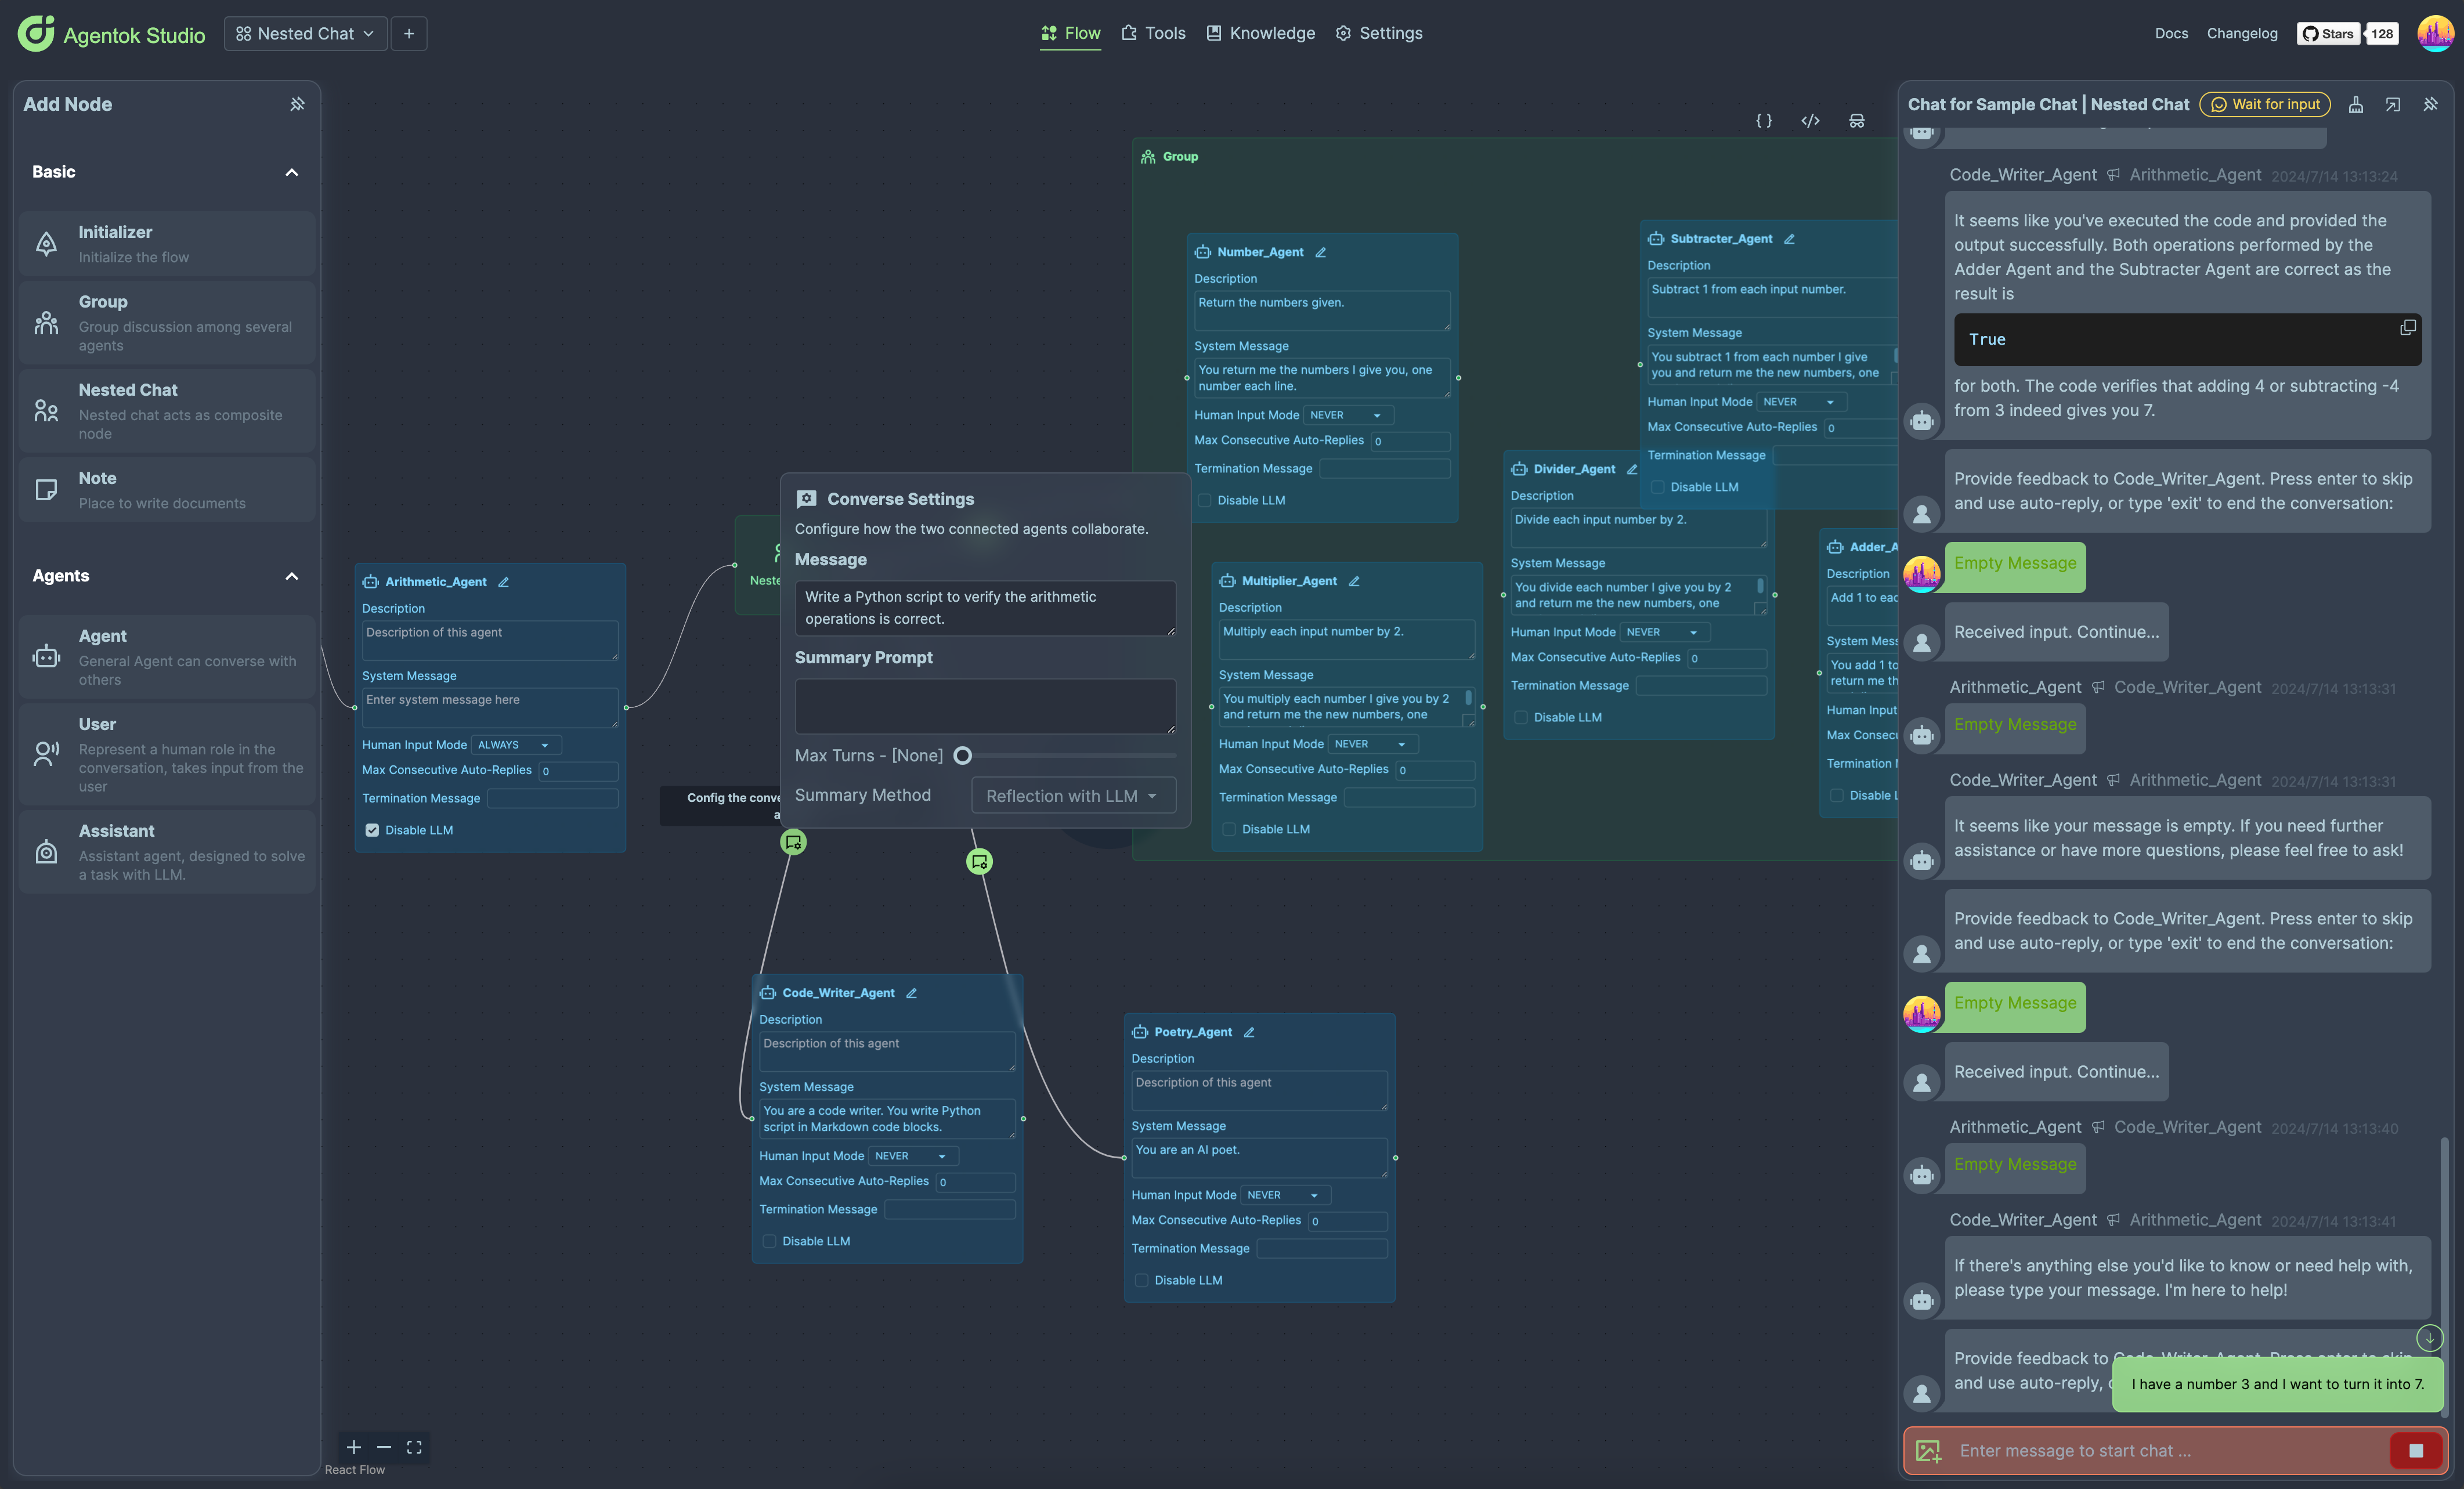This screenshot has height=1489, width=2464.
Task: Click the Max Turns slider handle
Action: (962, 756)
